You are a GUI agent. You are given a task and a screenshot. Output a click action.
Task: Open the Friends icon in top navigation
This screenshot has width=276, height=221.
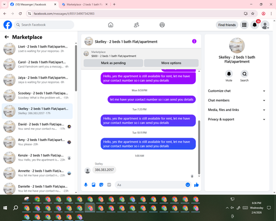click(x=136, y=25)
